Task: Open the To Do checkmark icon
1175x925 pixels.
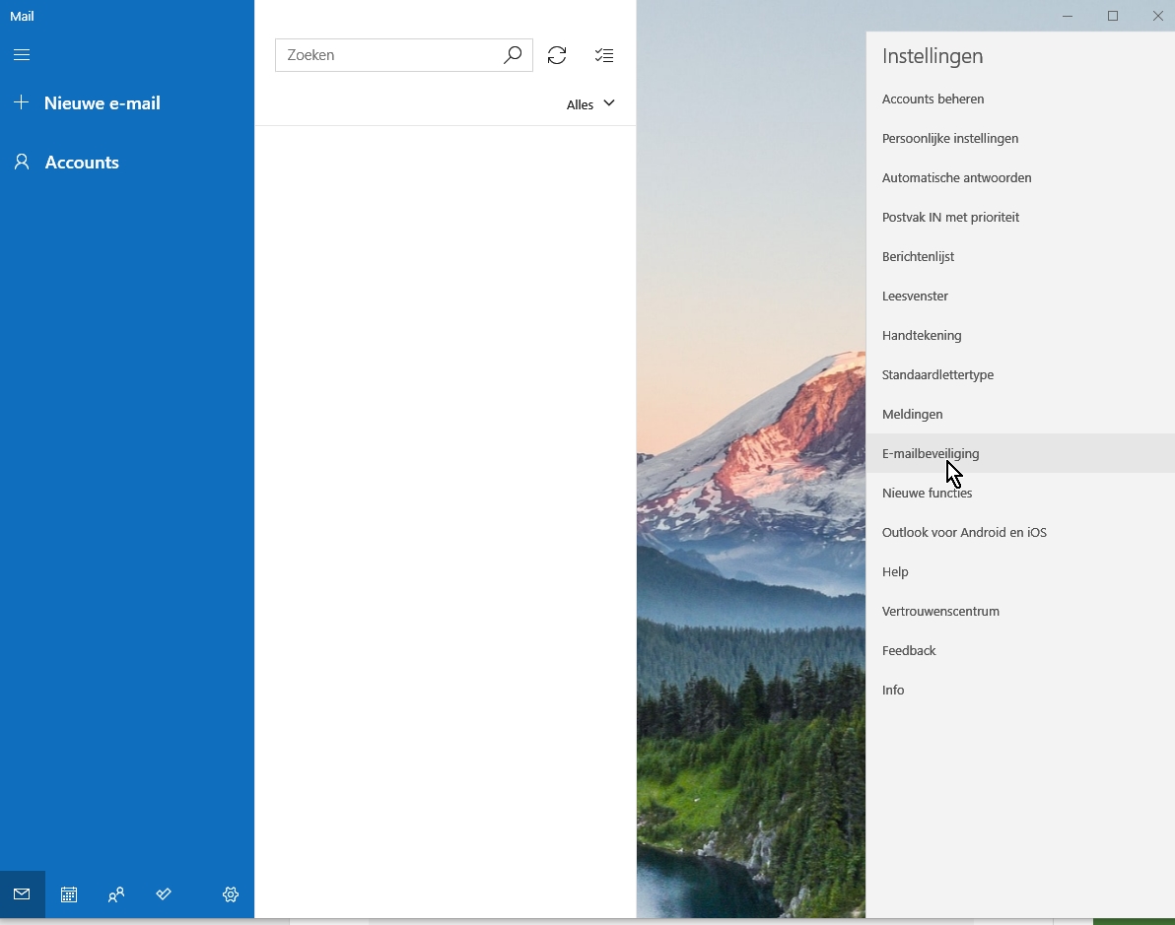Action: (x=164, y=894)
